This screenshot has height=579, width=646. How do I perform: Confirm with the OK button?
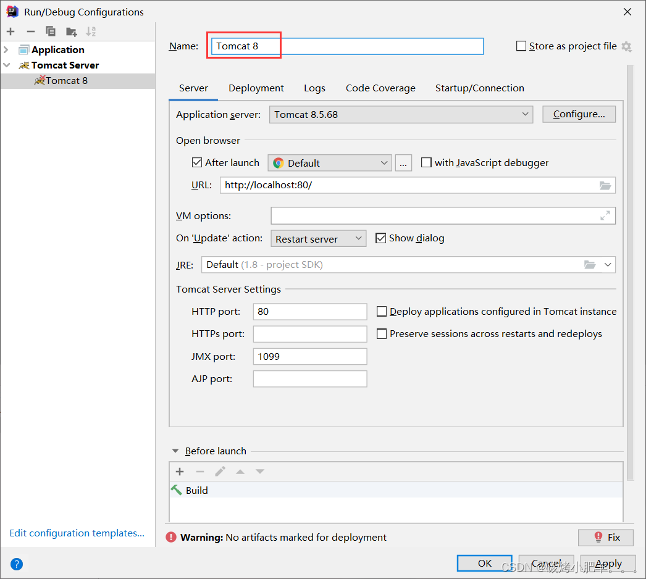[484, 563]
